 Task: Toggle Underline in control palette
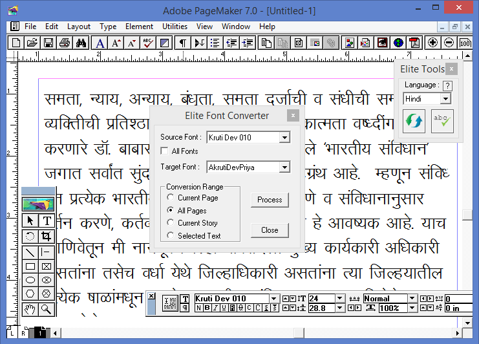(224, 308)
